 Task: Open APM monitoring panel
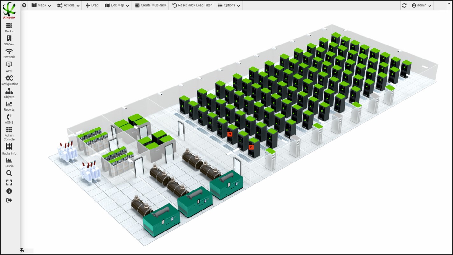[9, 66]
